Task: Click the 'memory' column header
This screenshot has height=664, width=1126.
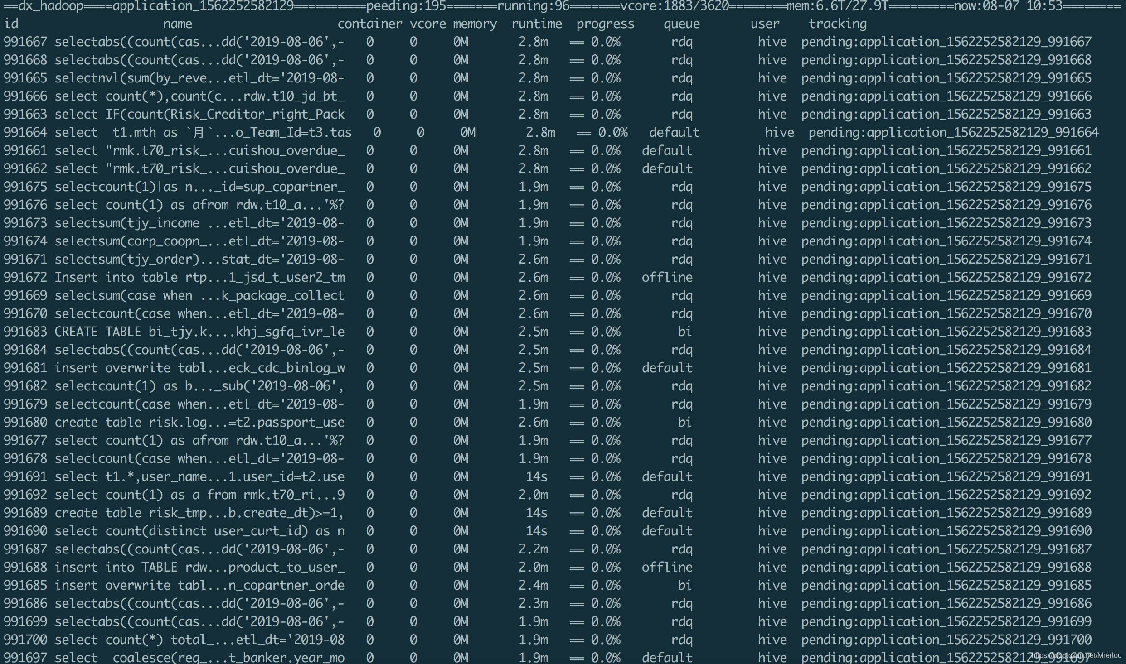Action: pyautogui.click(x=475, y=24)
